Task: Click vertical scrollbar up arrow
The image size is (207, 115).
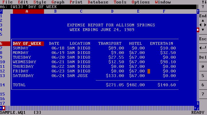Action: 198,11
